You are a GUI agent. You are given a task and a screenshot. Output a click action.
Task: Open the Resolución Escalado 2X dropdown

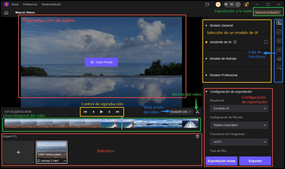239,108
